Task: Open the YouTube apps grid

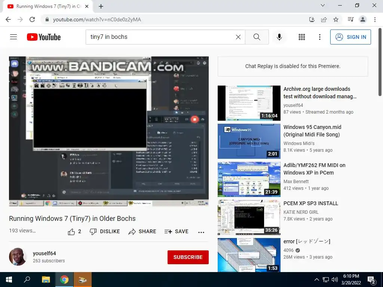Action: 302,37
